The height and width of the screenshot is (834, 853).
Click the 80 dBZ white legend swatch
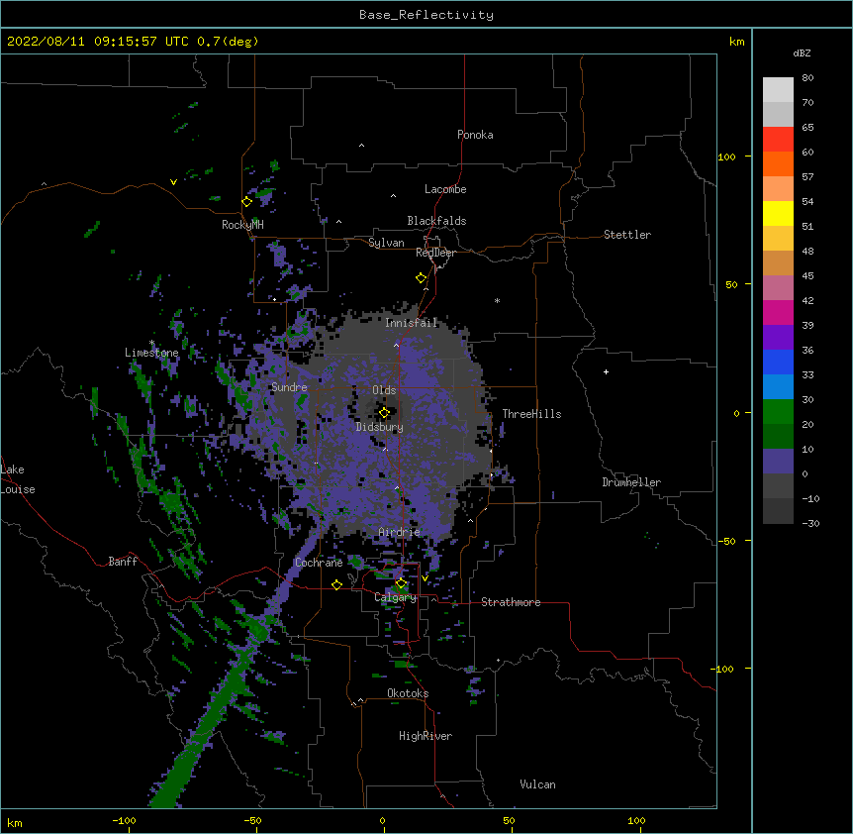click(x=778, y=89)
